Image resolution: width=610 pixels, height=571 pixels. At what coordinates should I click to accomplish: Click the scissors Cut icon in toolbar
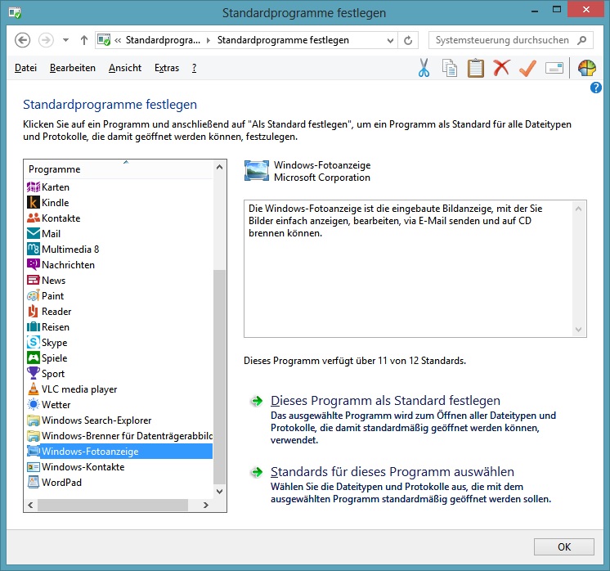click(424, 68)
